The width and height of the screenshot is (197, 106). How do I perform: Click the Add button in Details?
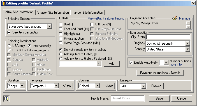pyautogui.click(x=112, y=64)
